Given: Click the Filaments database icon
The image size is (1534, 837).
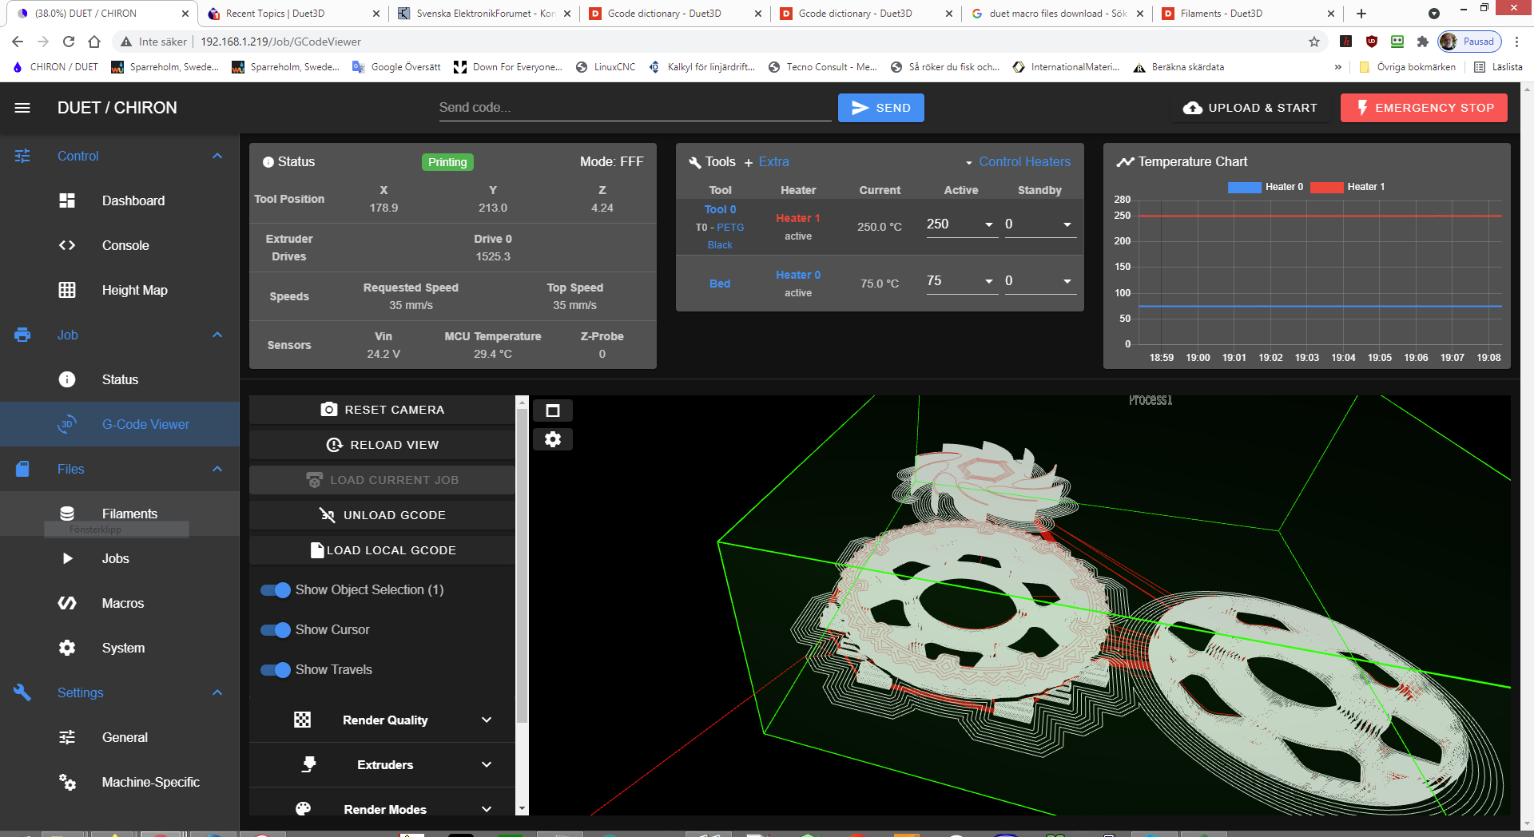Looking at the screenshot, I should 67,514.
